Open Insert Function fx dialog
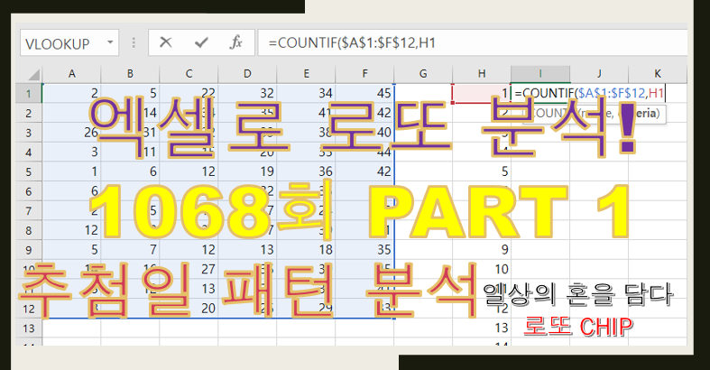The height and width of the screenshot is (370, 710). 235,42
